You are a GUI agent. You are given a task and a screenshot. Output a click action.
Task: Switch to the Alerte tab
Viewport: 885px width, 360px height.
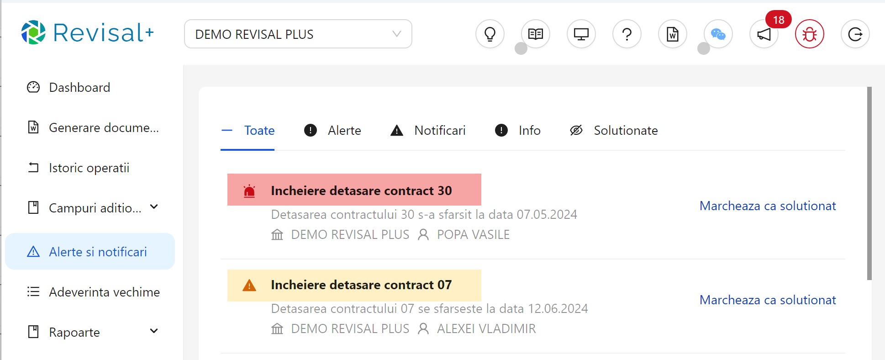(x=332, y=131)
